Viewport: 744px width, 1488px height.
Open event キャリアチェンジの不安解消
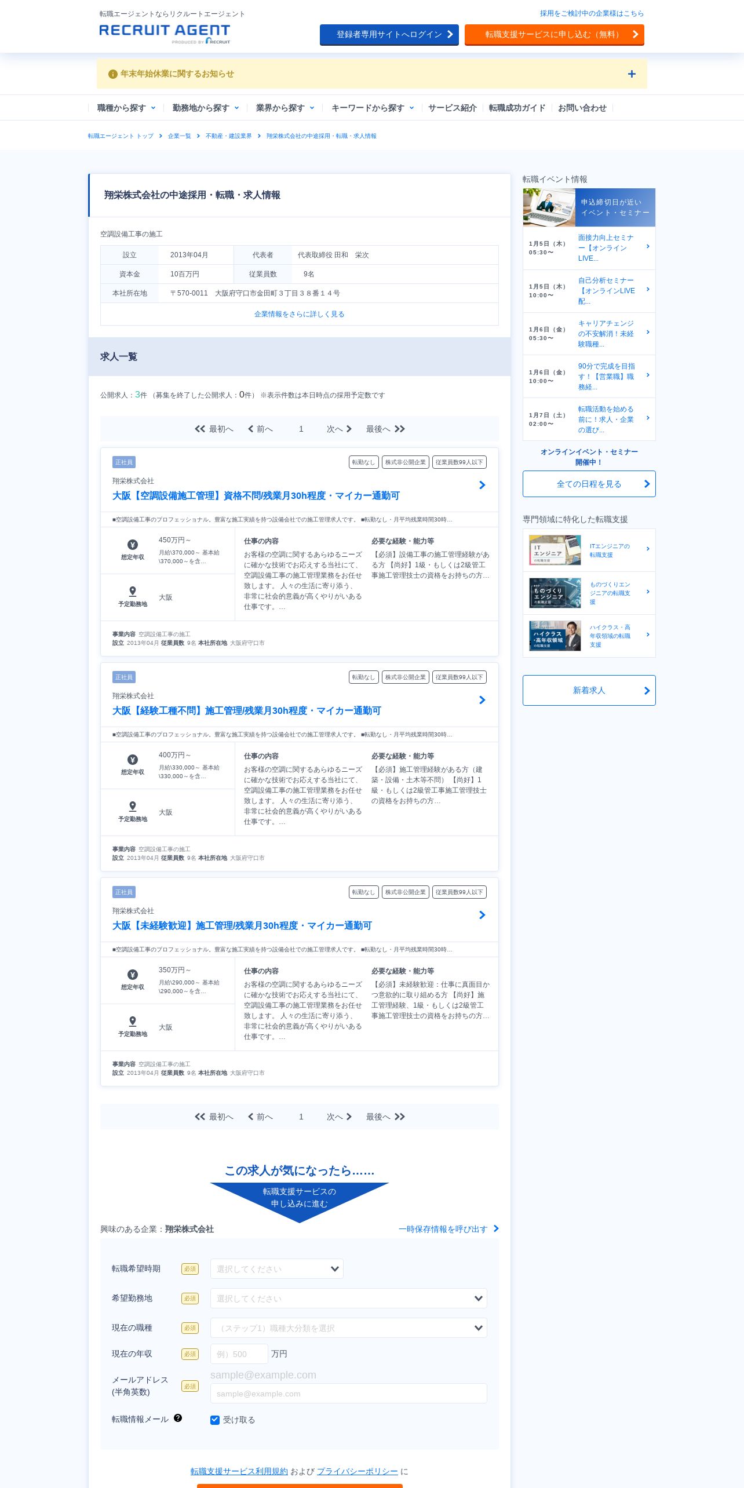coord(589,334)
